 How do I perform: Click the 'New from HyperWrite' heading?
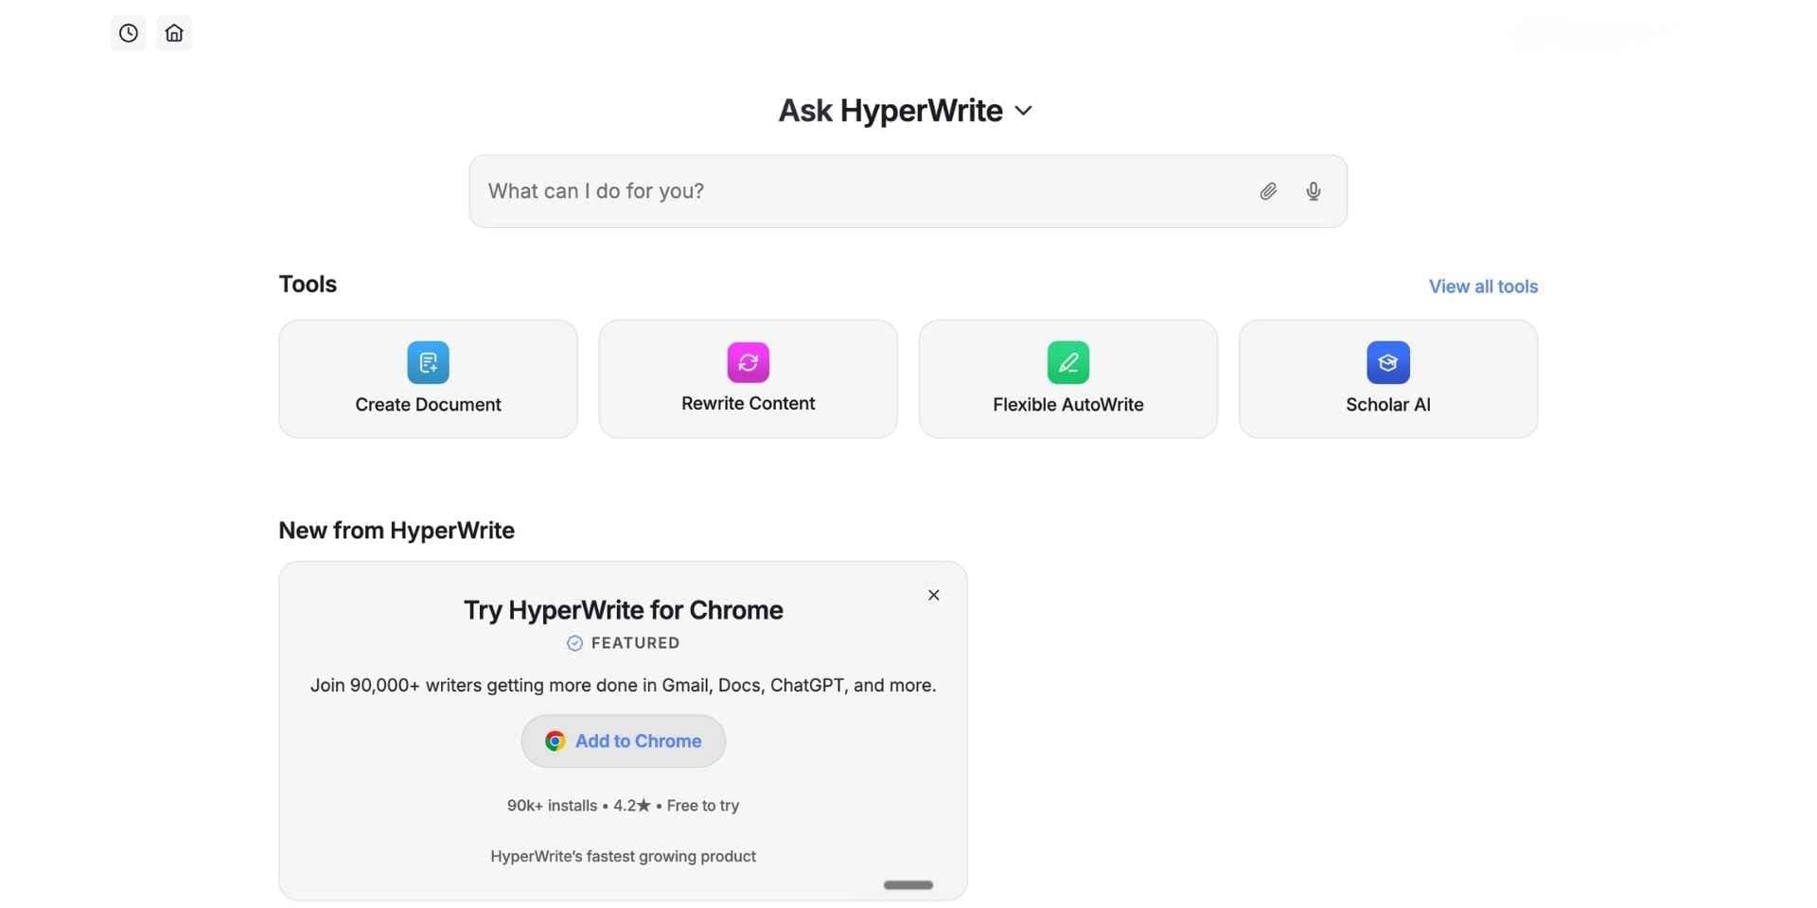pyautogui.click(x=397, y=531)
